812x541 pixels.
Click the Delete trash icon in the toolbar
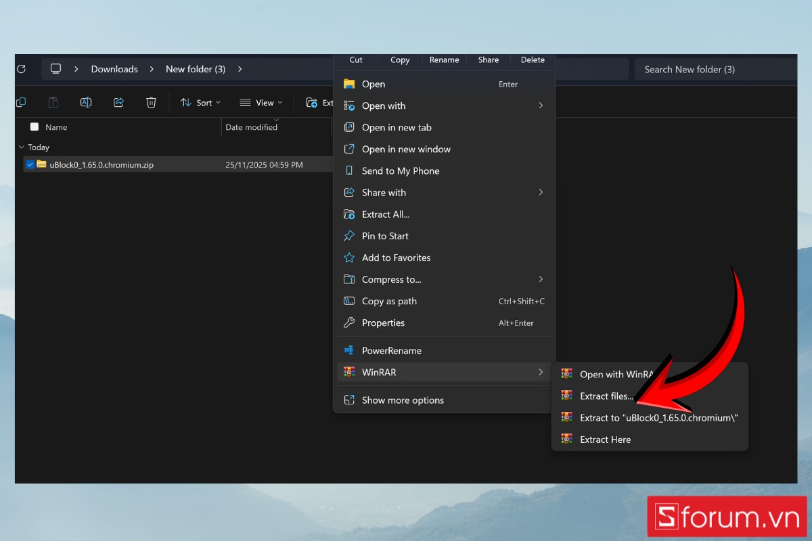pos(151,102)
